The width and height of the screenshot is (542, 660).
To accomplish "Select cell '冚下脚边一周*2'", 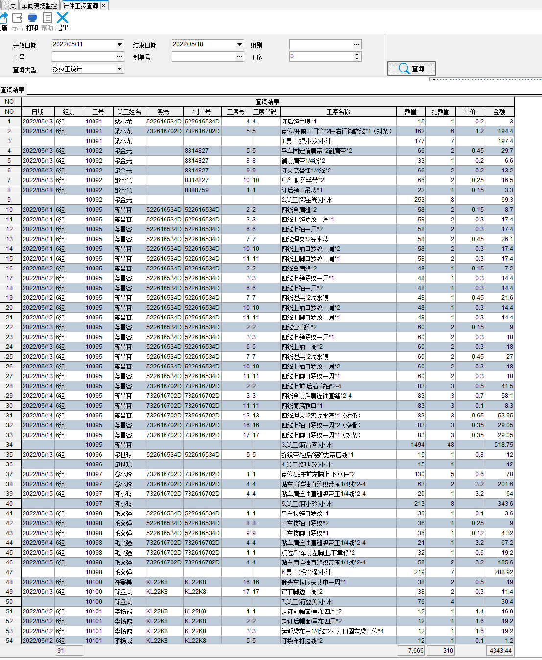I will (338, 592).
